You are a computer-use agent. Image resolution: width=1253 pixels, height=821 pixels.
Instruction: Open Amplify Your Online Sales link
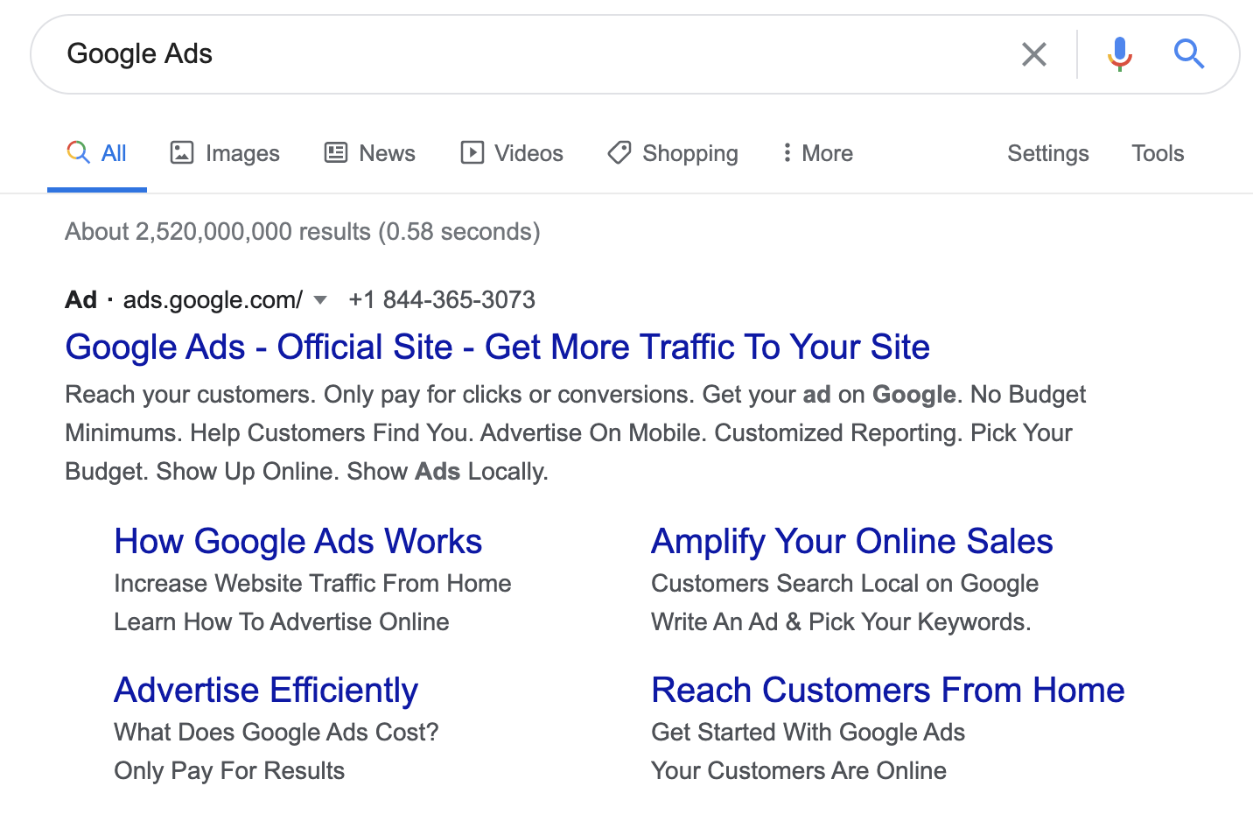851,542
